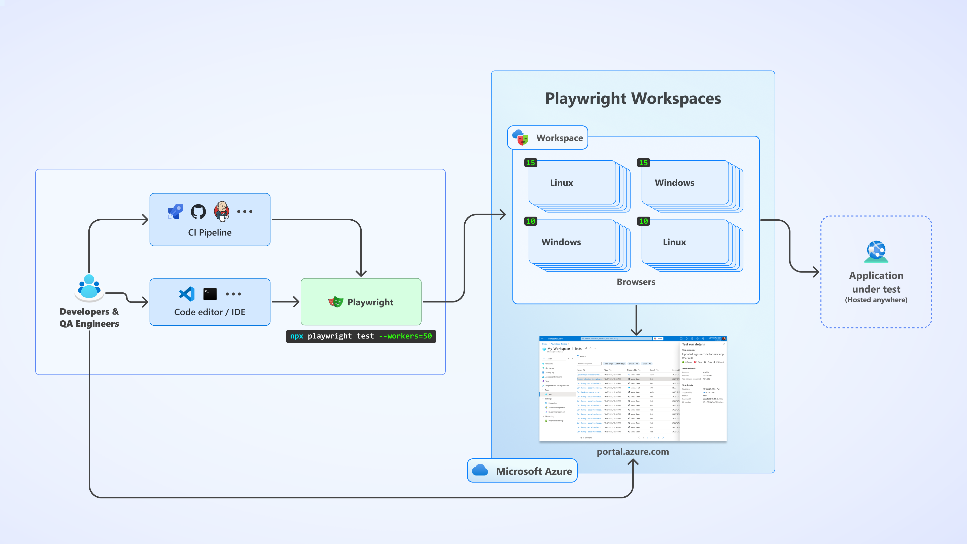Open the ellipsis options menu beside Tests
967x544 pixels.
coord(595,348)
